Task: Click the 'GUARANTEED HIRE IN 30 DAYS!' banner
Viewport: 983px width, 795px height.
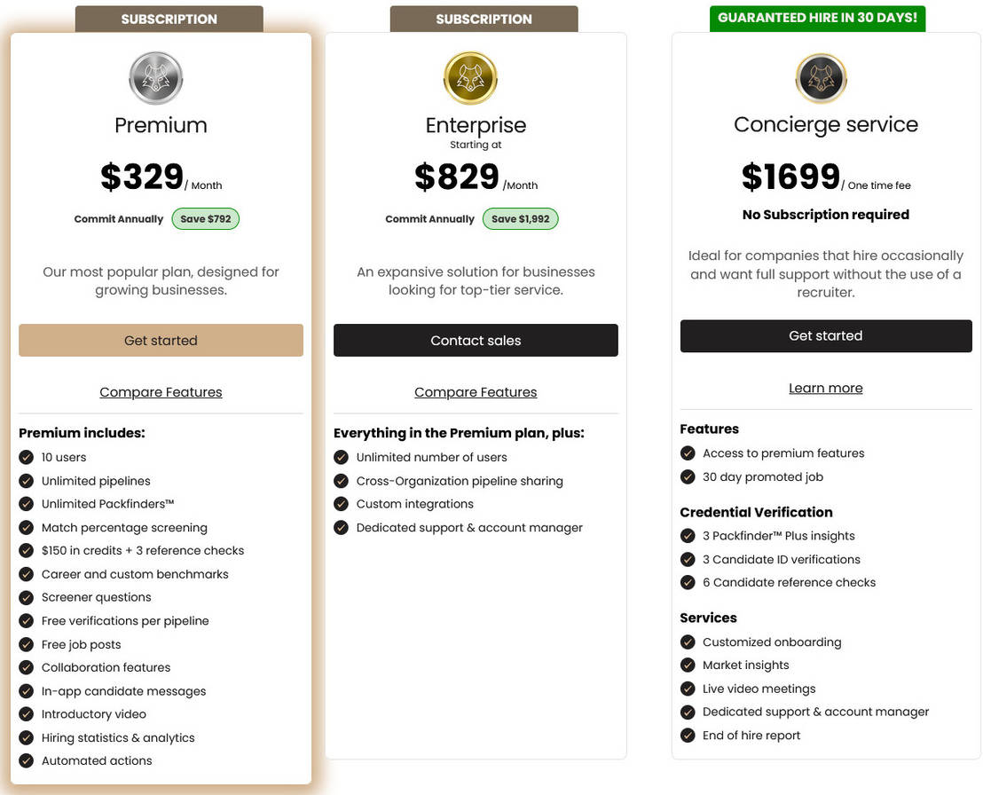Action: point(817,16)
